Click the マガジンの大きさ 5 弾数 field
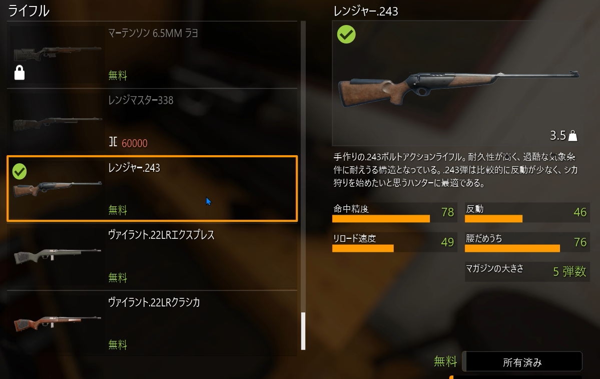 click(x=527, y=271)
